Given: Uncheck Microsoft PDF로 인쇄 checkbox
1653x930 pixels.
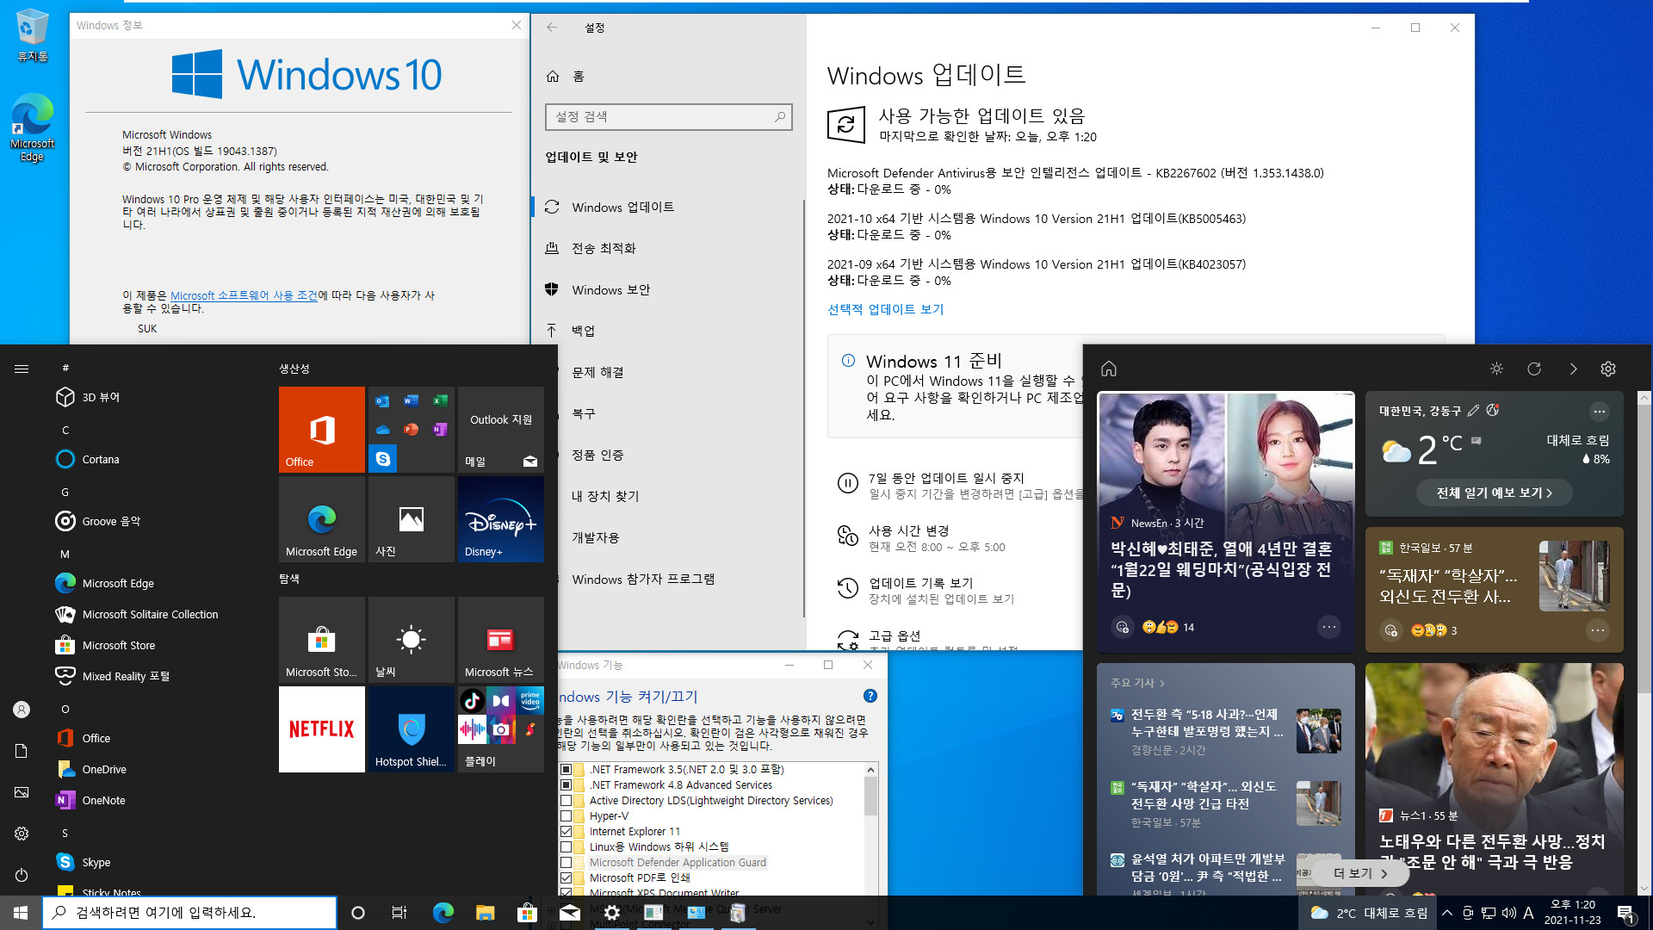Looking at the screenshot, I should [x=566, y=877].
